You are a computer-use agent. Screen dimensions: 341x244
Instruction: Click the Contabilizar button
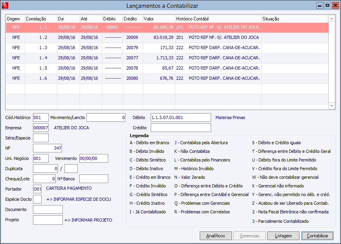(x=317, y=236)
